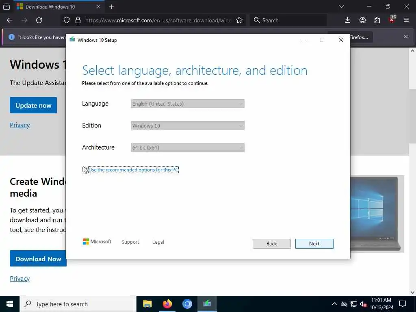
Task: Click Update now on the webpage
Action: click(x=33, y=105)
